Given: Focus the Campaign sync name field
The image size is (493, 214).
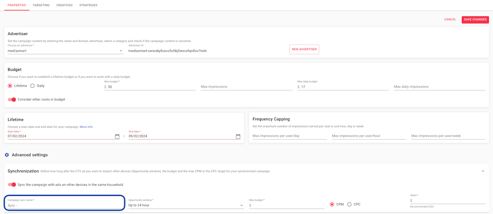Looking at the screenshot, I should click(64, 206).
